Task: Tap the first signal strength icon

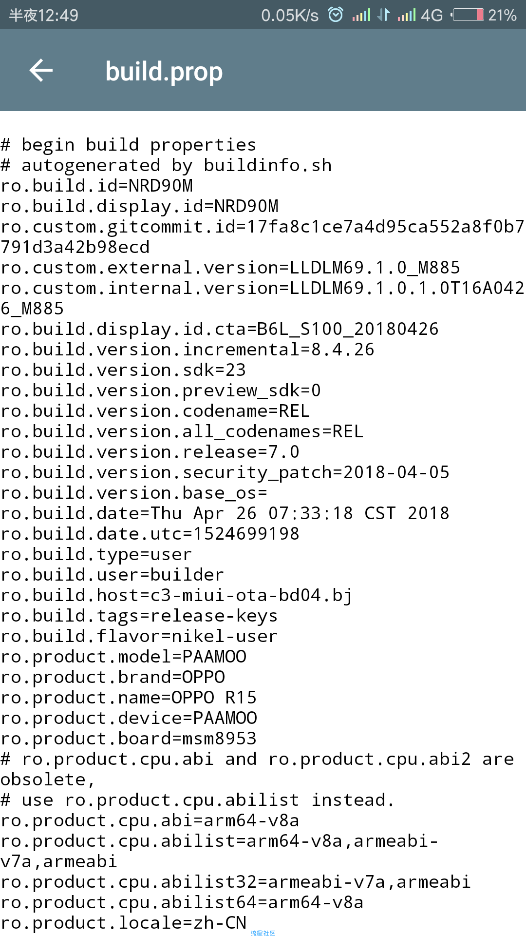Action: click(361, 15)
